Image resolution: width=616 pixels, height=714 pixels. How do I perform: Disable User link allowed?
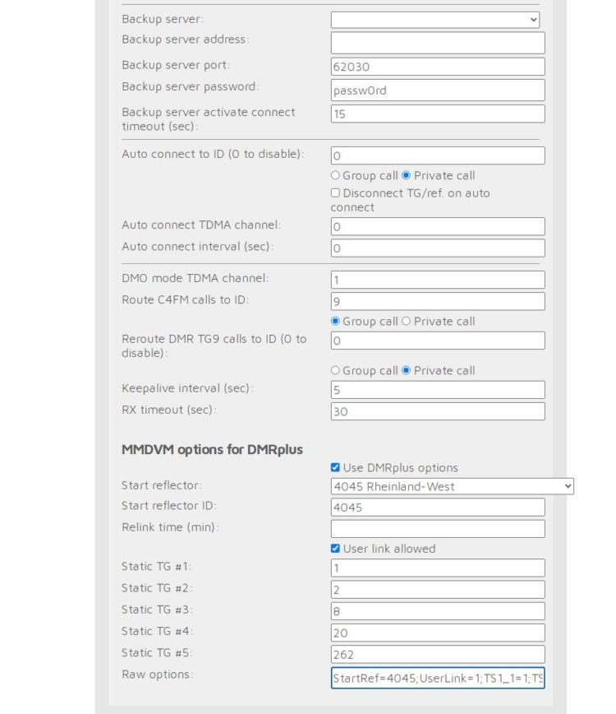(x=335, y=549)
